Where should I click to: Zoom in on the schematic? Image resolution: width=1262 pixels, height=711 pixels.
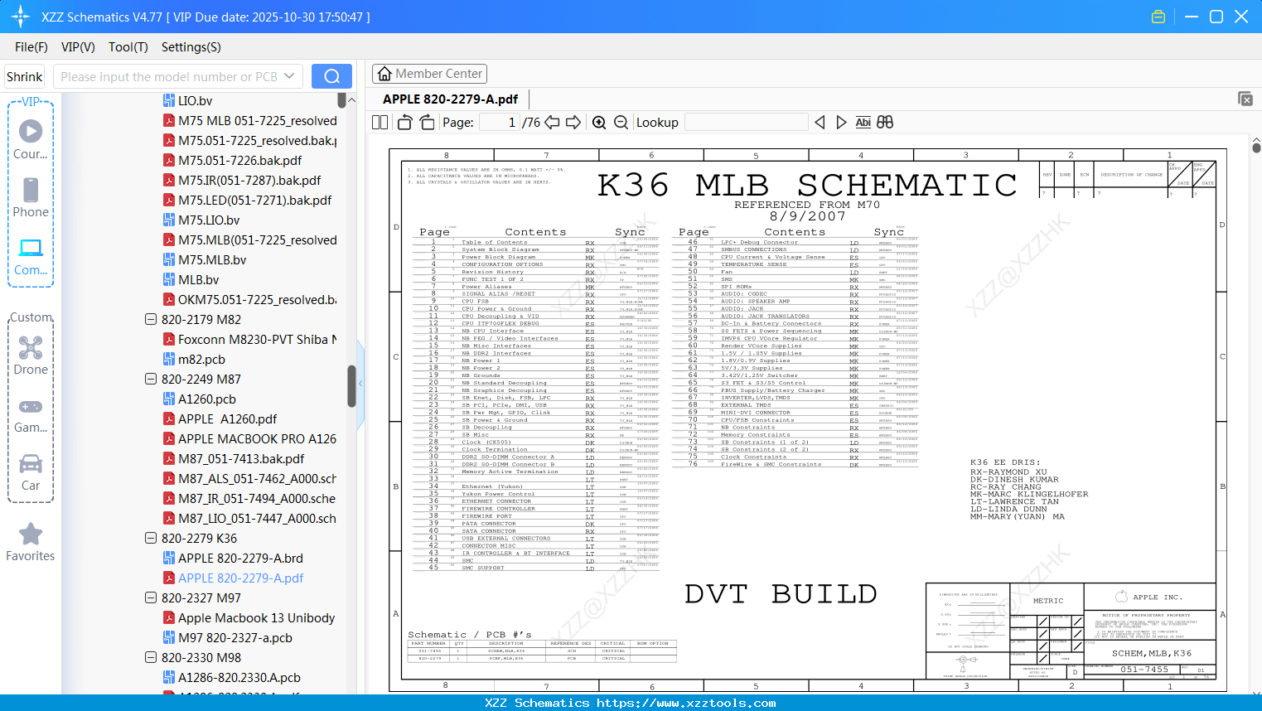click(x=599, y=122)
